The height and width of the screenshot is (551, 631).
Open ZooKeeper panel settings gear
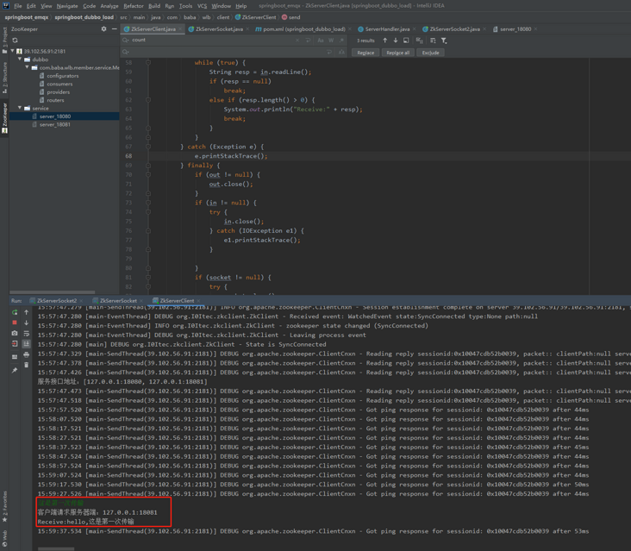(103, 29)
